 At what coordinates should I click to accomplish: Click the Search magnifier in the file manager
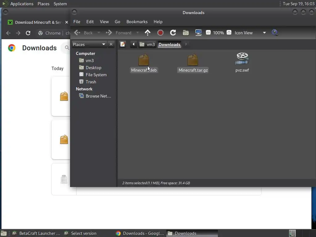coord(275,33)
